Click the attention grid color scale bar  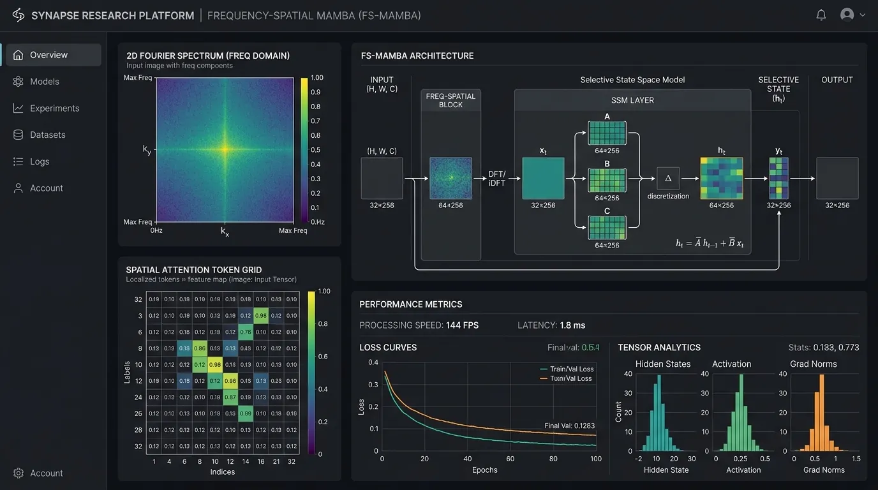pyautogui.click(x=311, y=373)
